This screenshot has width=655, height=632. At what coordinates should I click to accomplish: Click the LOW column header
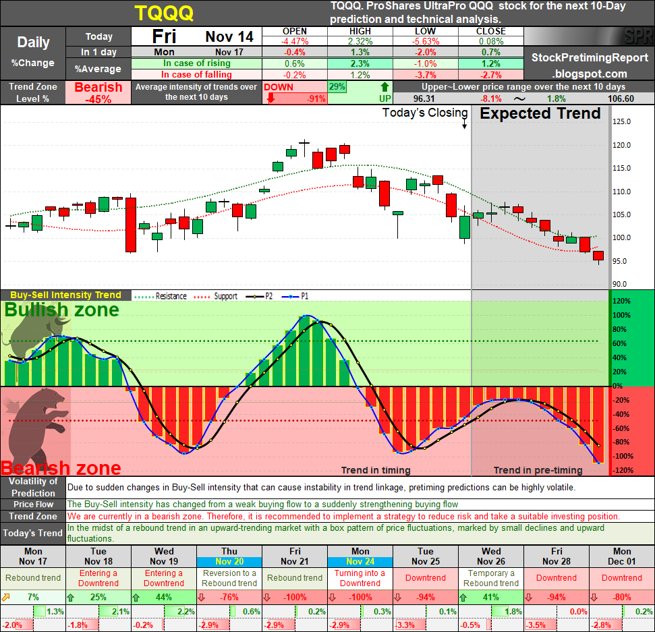point(425,31)
